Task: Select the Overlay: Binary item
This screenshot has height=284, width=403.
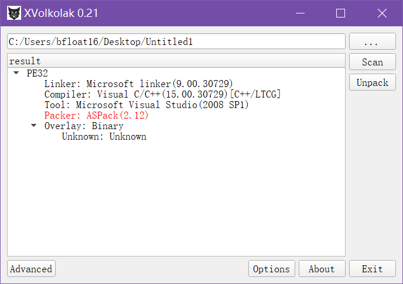Action: coord(84,126)
